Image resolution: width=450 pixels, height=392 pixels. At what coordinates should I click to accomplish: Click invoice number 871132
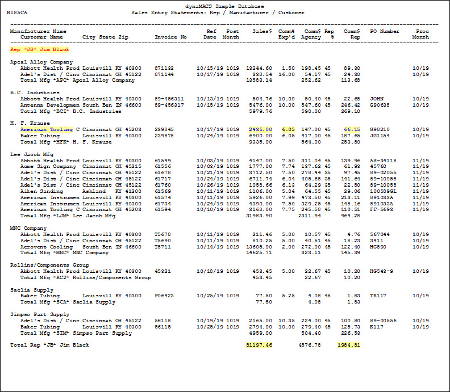[x=164, y=68]
